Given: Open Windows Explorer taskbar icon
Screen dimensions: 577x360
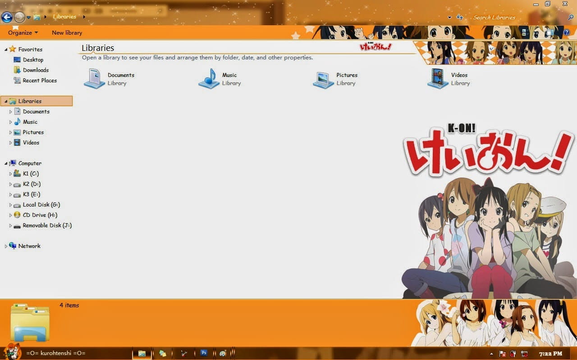Looking at the screenshot, I should coord(142,353).
